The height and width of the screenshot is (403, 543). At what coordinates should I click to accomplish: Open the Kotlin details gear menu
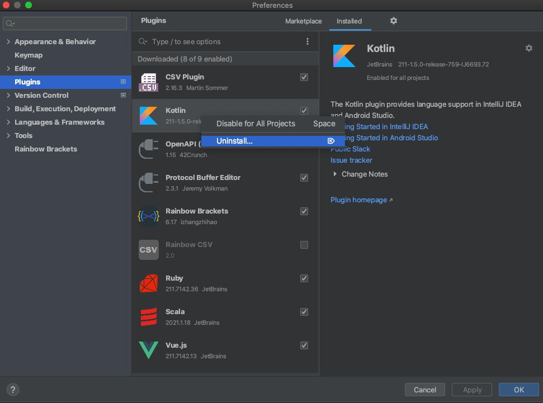(529, 48)
